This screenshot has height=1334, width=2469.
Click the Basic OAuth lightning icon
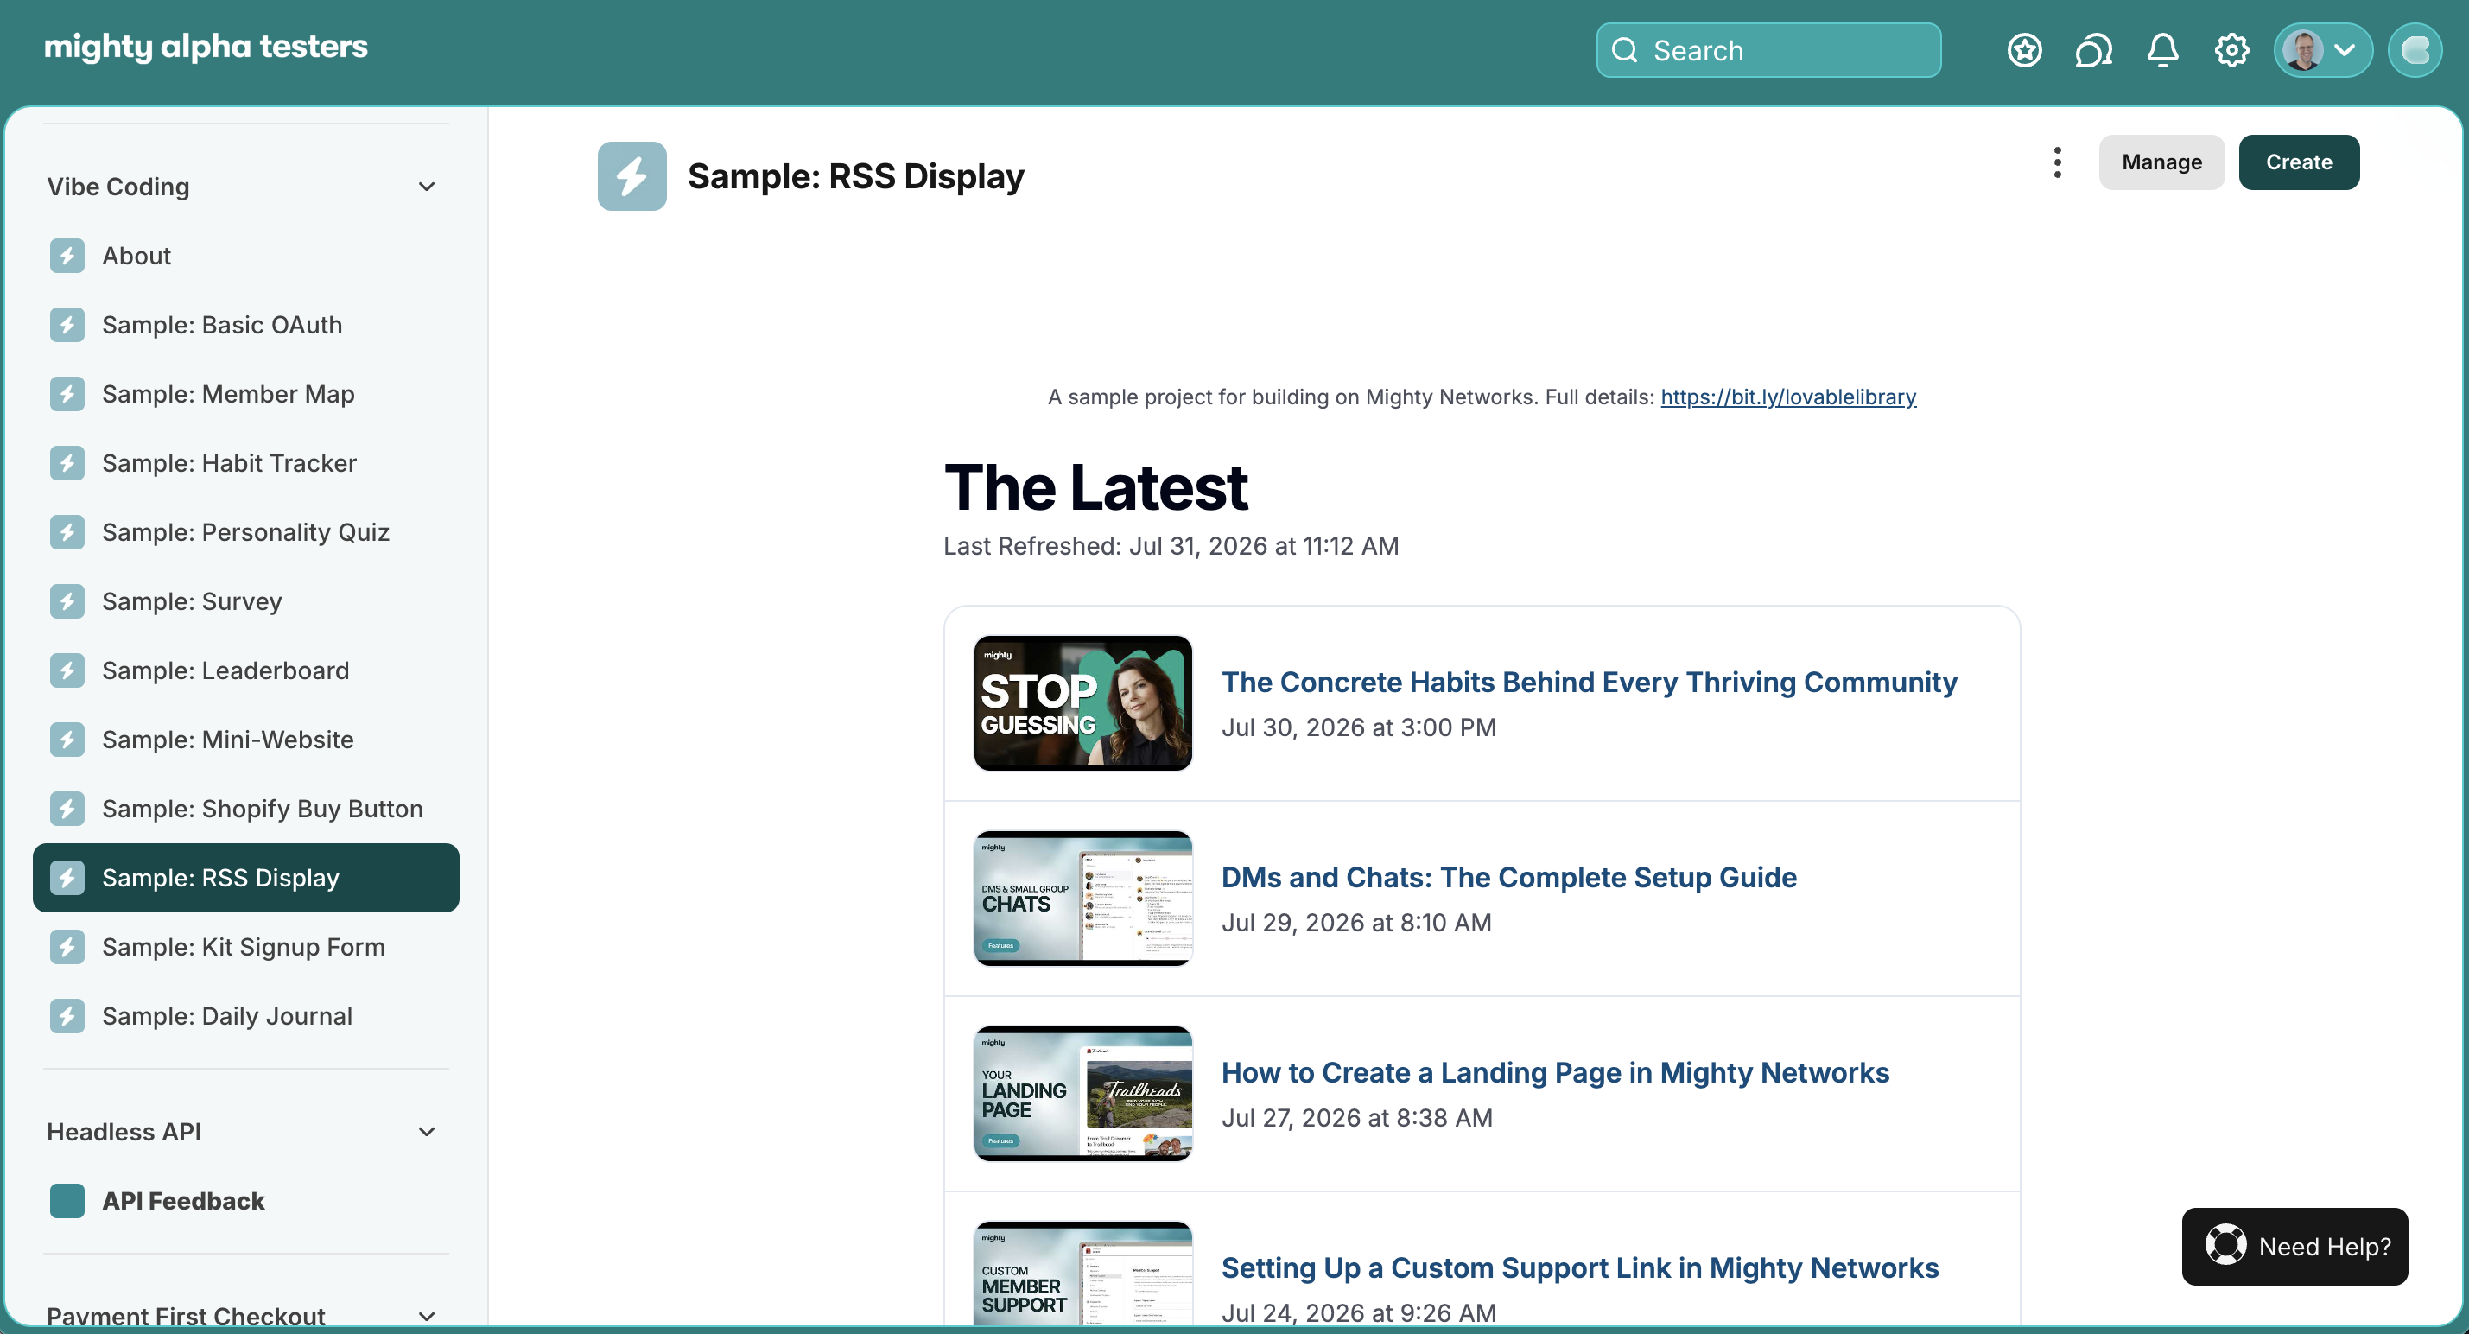pos(67,325)
